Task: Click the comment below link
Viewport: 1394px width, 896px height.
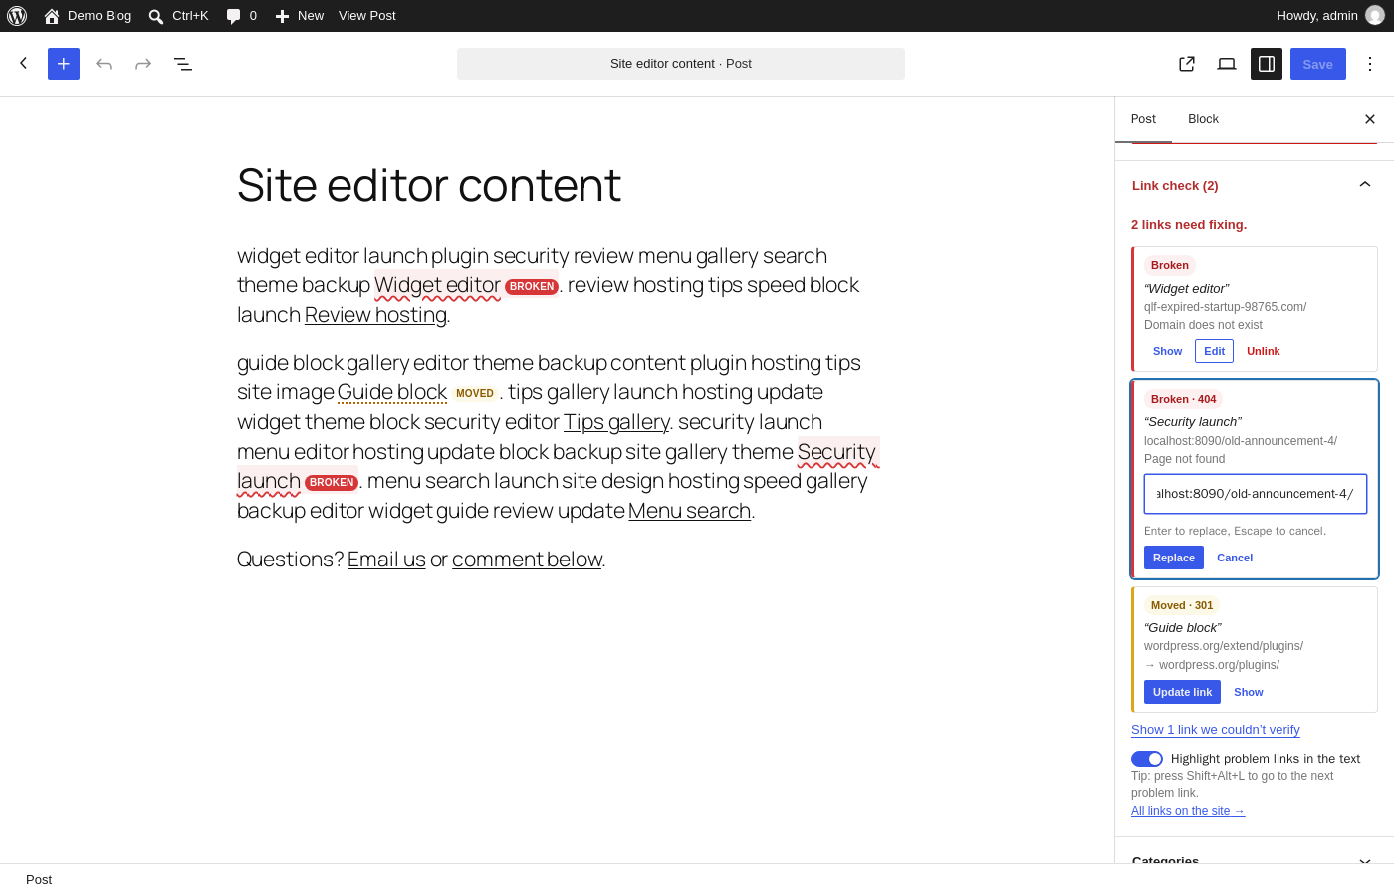Action: pos(527,560)
